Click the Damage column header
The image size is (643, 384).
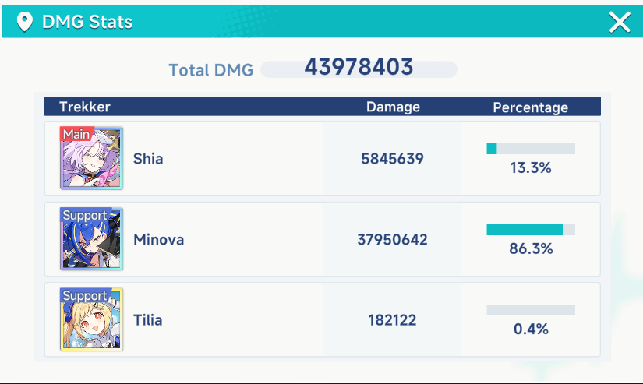[x=393, y=107]
